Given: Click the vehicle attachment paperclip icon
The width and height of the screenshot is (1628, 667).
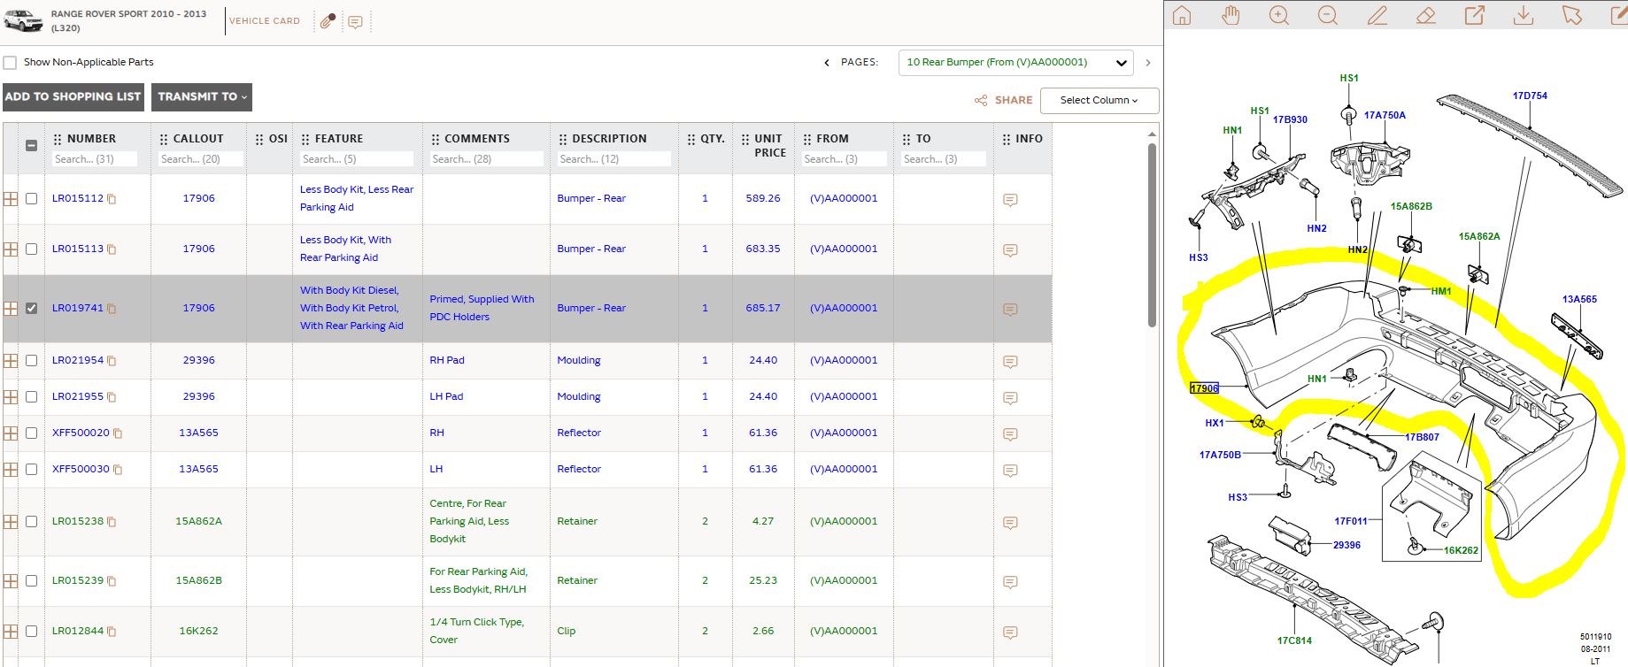Looking at the screenshot, I should (328, 21).
